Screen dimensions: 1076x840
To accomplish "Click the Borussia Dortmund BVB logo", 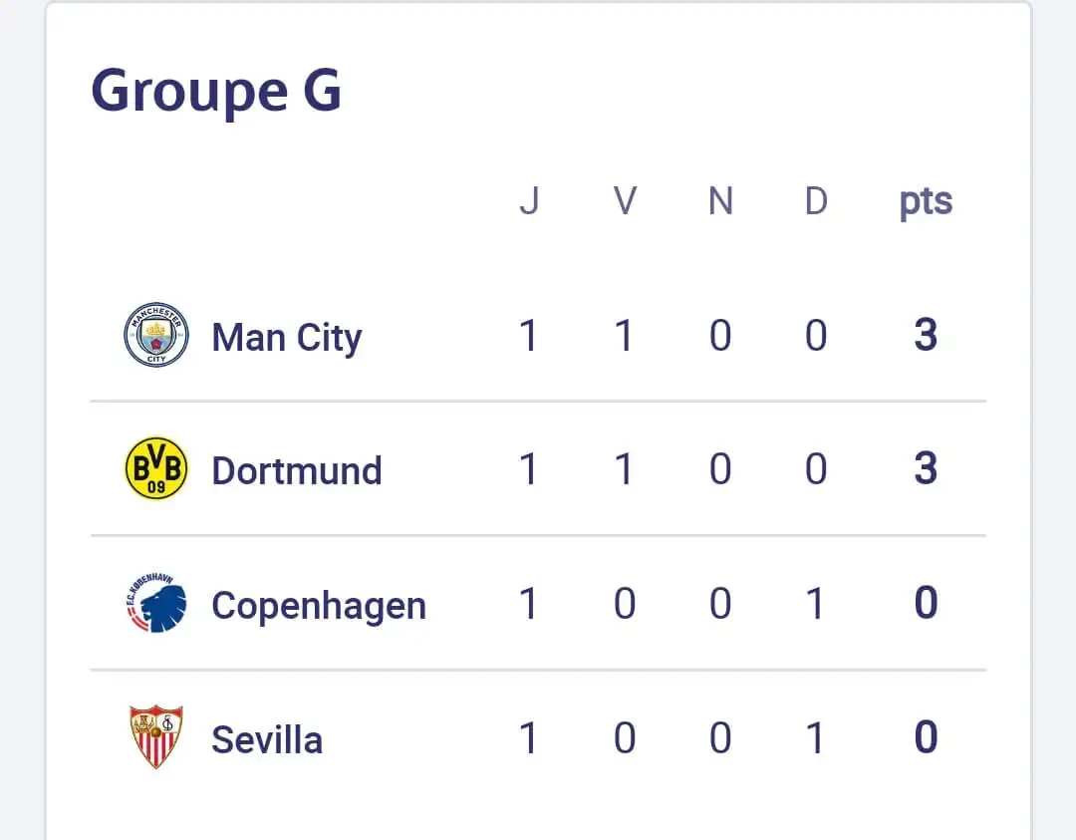I will pyautogui.click(x=155, y=468).
